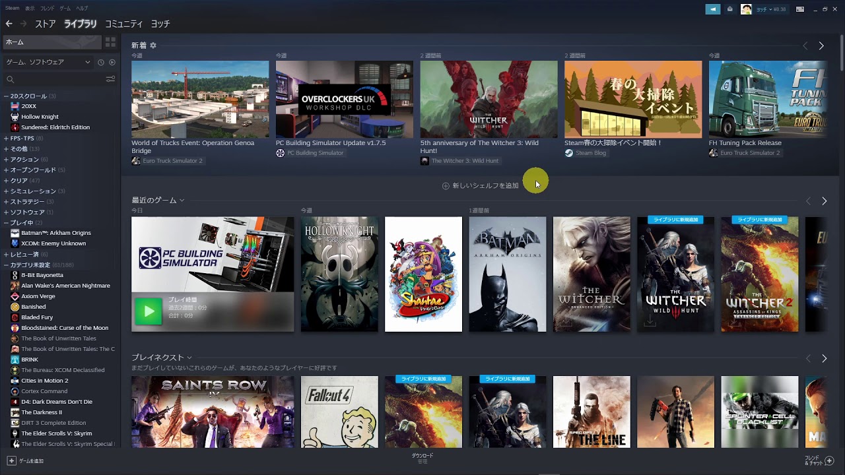Click the library search input field
Screen dimensions: 845x475
[59, 79]
